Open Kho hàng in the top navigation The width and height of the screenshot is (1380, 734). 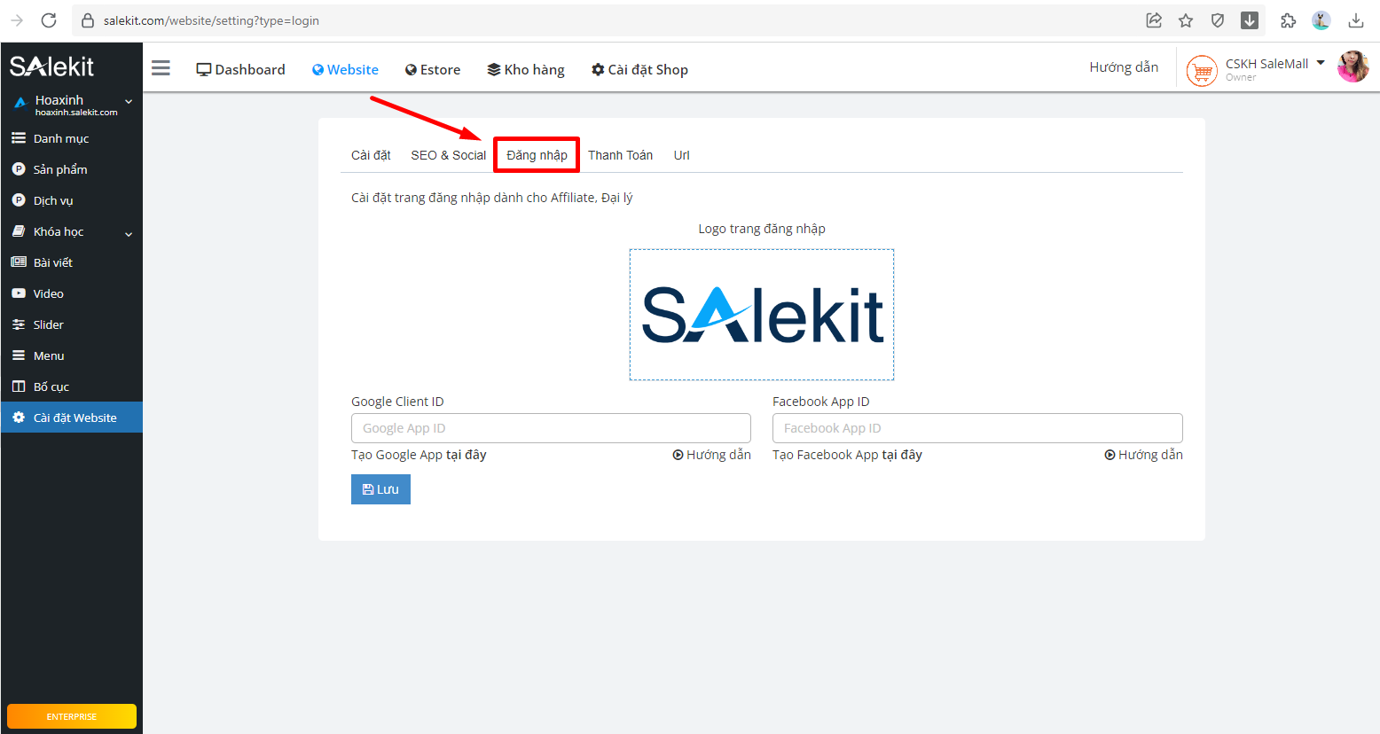click(x=526, y=69)
